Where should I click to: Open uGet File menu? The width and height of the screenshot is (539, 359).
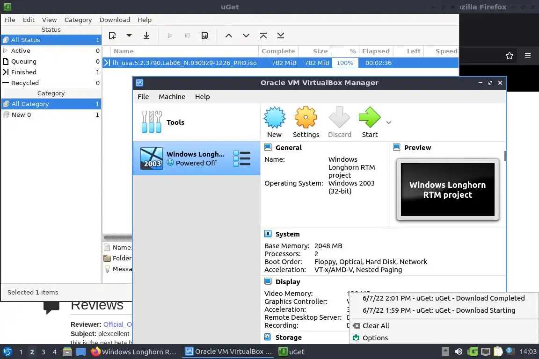(x=10, y=20)
